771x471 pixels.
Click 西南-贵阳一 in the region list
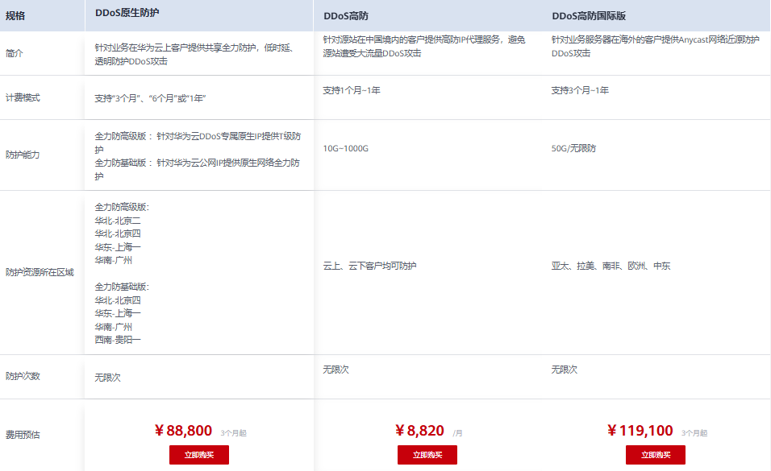coord(118,340)
